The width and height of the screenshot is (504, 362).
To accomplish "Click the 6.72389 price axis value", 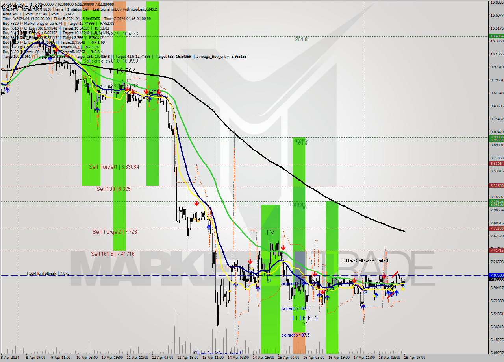I will click(x=497, y=301).
